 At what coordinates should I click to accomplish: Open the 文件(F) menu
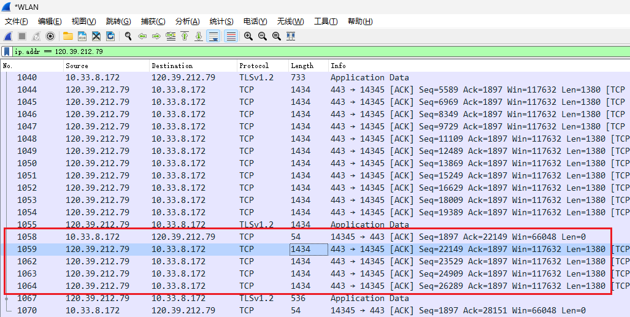[17, 21]
